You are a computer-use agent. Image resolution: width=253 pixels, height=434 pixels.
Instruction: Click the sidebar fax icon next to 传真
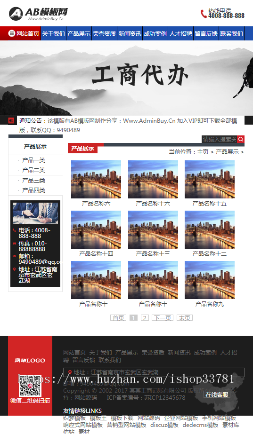(14, 243)
